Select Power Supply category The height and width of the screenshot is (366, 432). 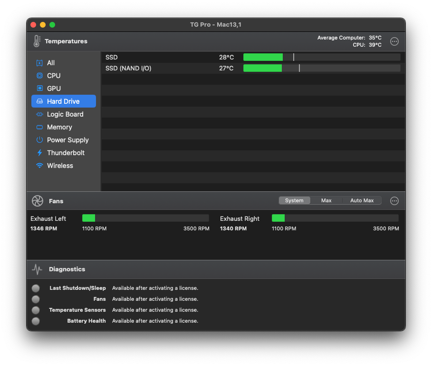coord(64,140)
